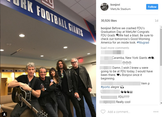Open the bonjovi profile avatar
Screen dimensions: 162x117
point(104,7)
